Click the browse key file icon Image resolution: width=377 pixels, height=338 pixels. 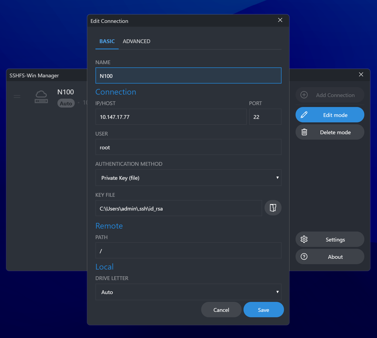point(273,208)
